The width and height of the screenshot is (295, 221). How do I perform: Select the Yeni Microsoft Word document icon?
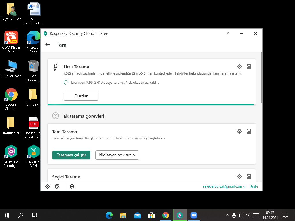tap(33, 14)
